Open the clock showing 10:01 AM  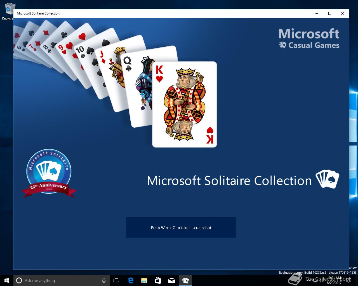(334, 280)
